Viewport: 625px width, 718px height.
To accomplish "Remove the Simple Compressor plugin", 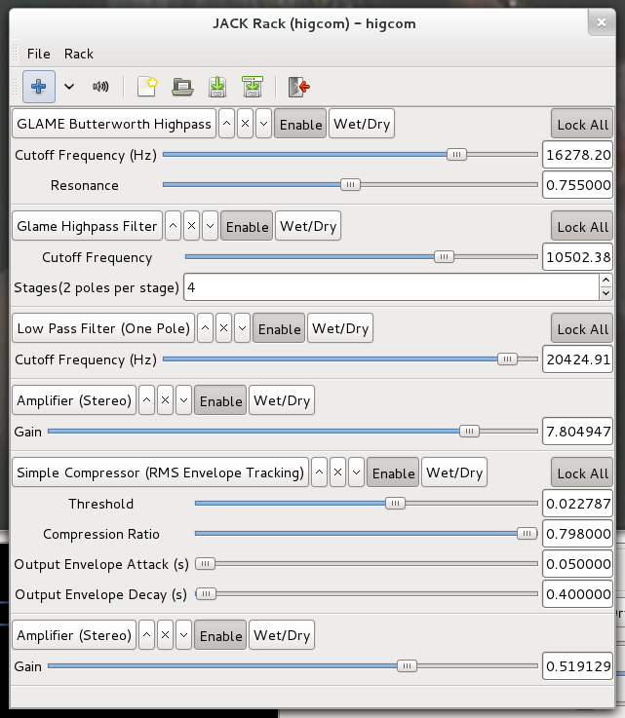I will (x=337, y=472).
